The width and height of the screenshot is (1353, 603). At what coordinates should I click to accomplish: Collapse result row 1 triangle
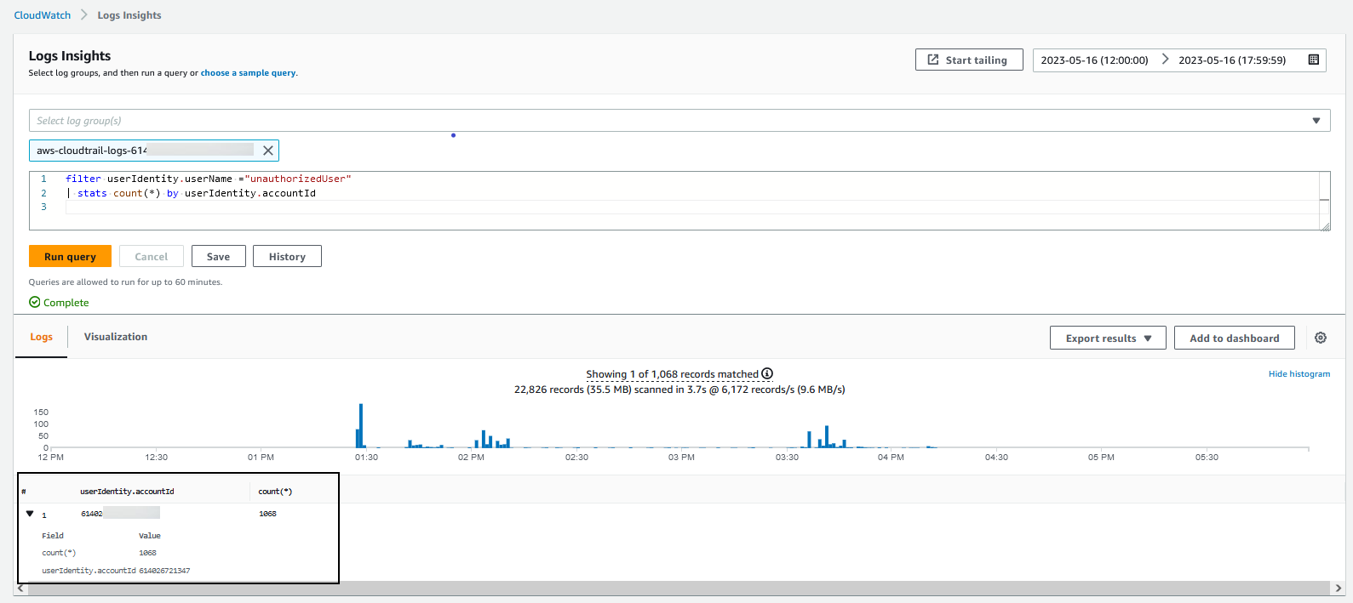pyautogui.click(x=30, y=514)
